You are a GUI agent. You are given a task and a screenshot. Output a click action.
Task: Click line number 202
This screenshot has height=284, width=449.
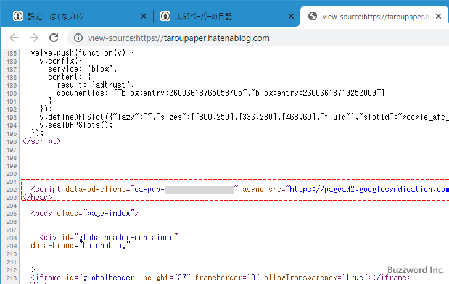[x=12, y=190]
